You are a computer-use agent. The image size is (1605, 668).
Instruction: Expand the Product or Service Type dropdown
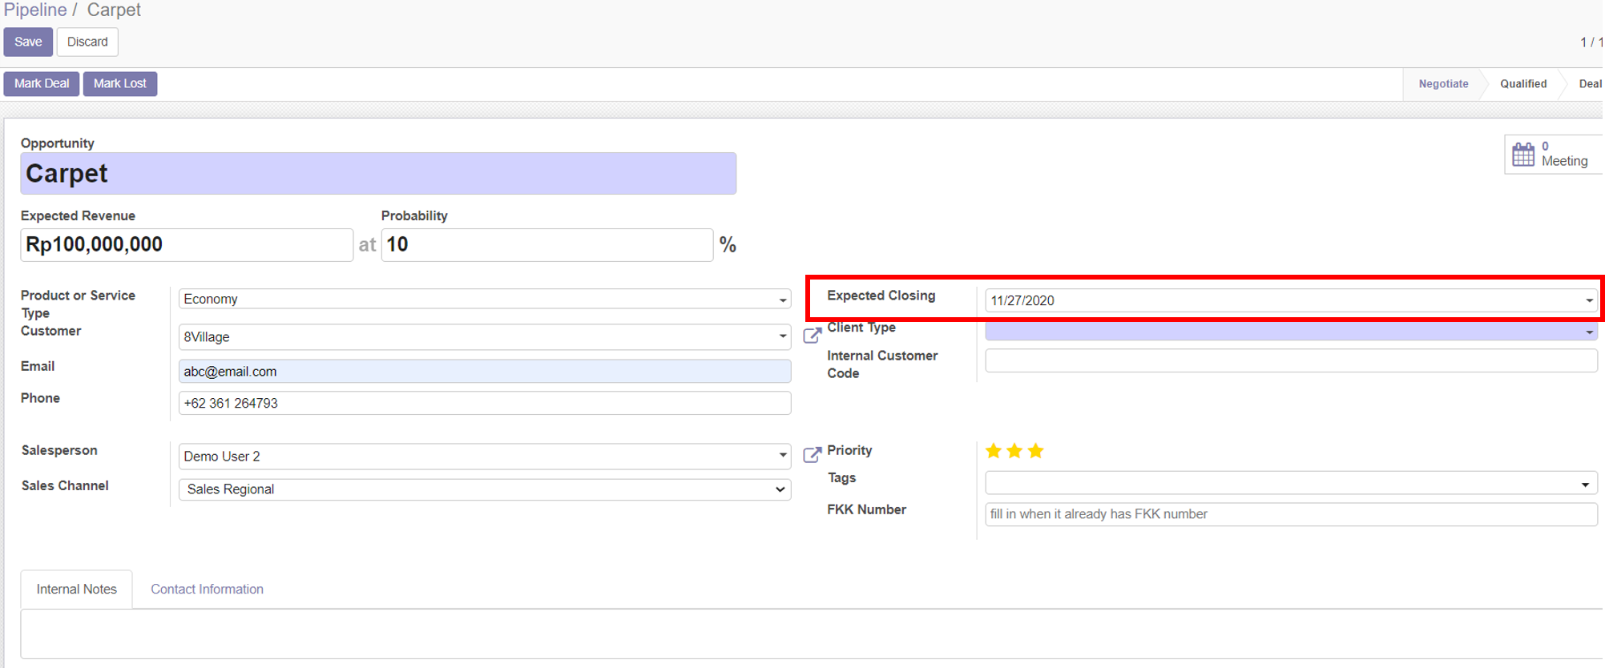click(783, 300)
